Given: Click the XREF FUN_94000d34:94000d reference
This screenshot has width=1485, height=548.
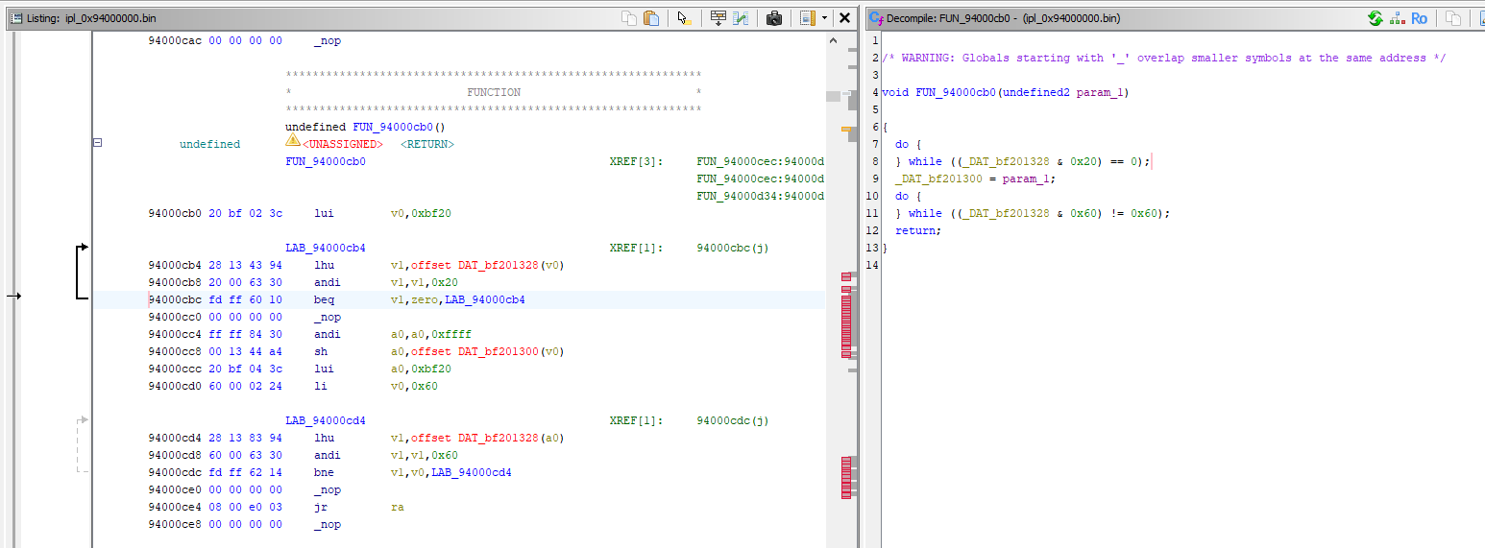Looking at the screenshot, I should click(x=760, y=196).
